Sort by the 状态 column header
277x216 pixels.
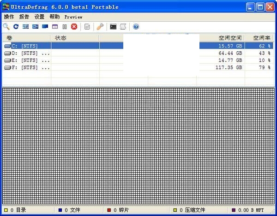75,38
